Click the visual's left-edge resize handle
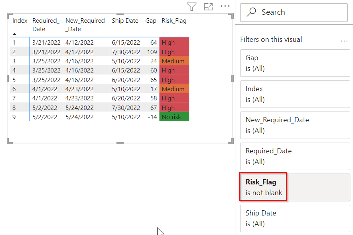The image size is (353, 235). click(8, 78)
